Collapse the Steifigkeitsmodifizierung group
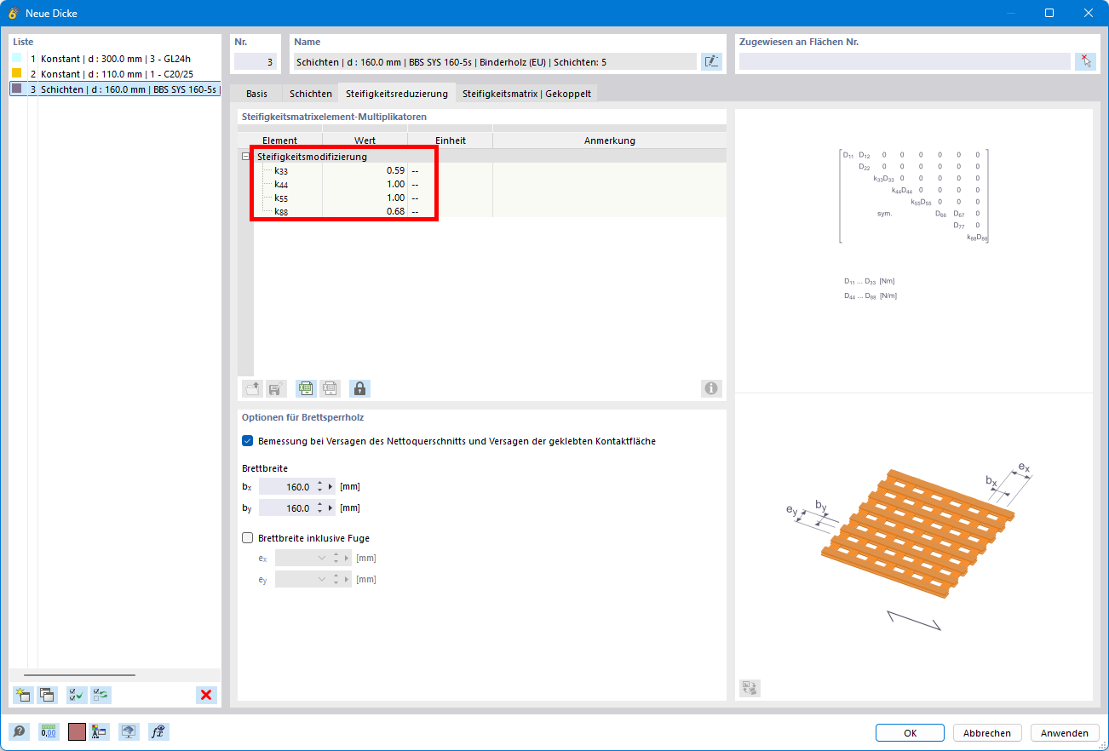Viewport: 1109px width, 751px height. [244, 156]
